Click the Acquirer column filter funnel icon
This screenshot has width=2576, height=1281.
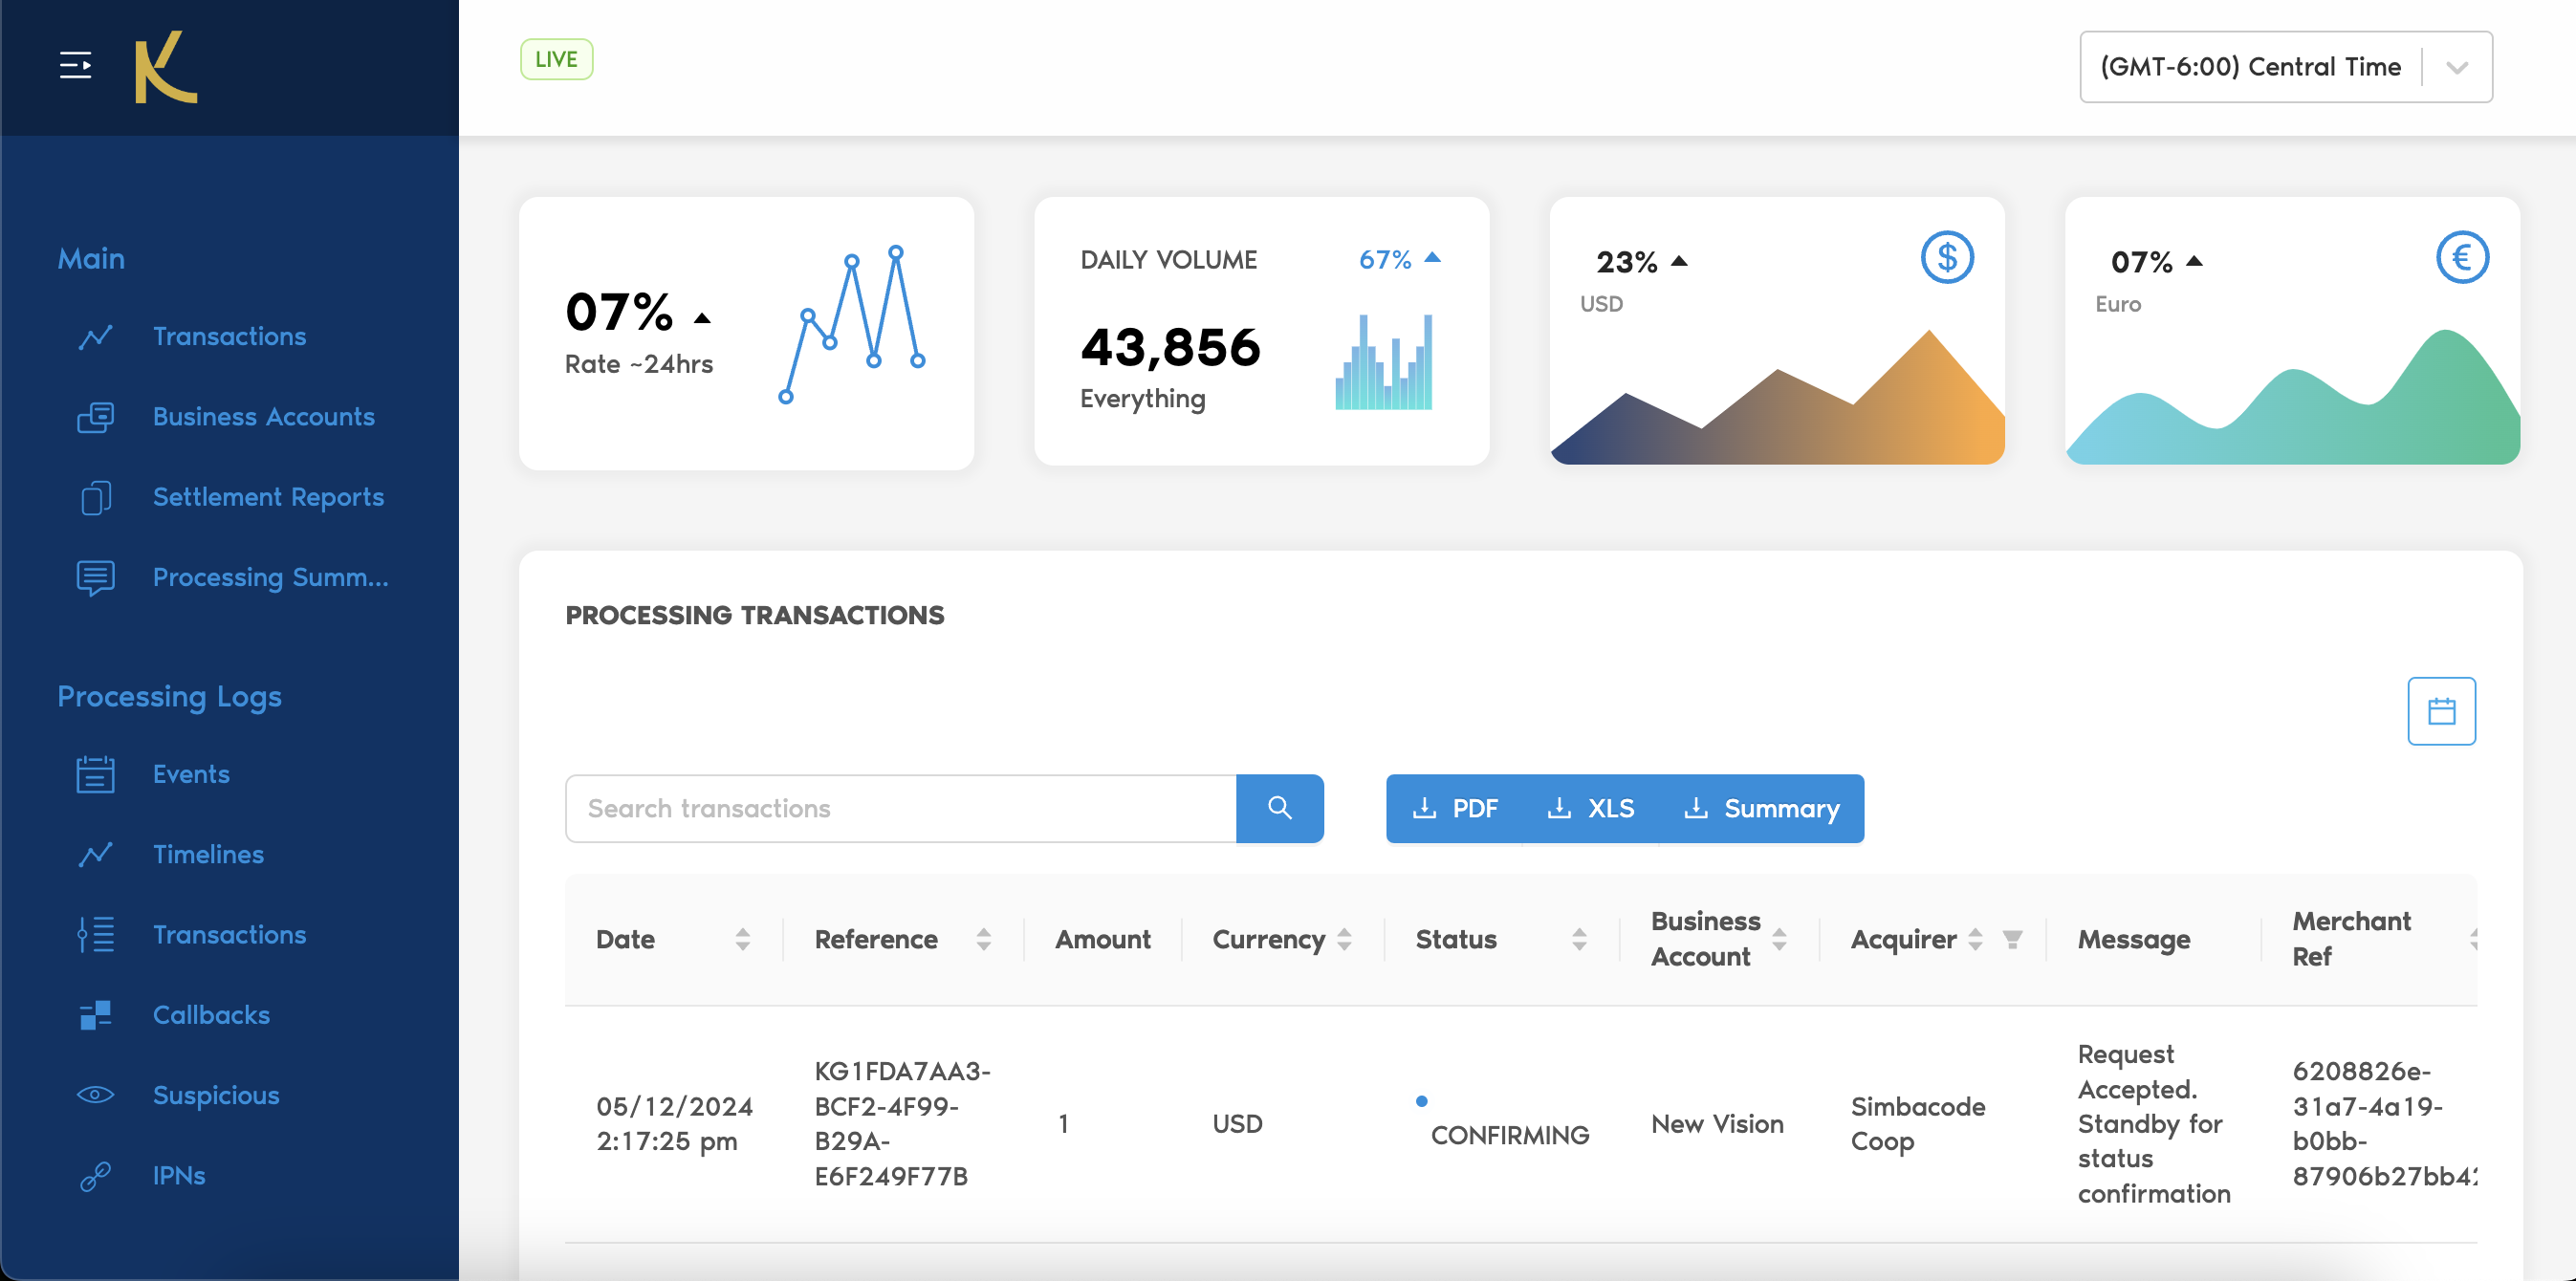[2012, 939]
